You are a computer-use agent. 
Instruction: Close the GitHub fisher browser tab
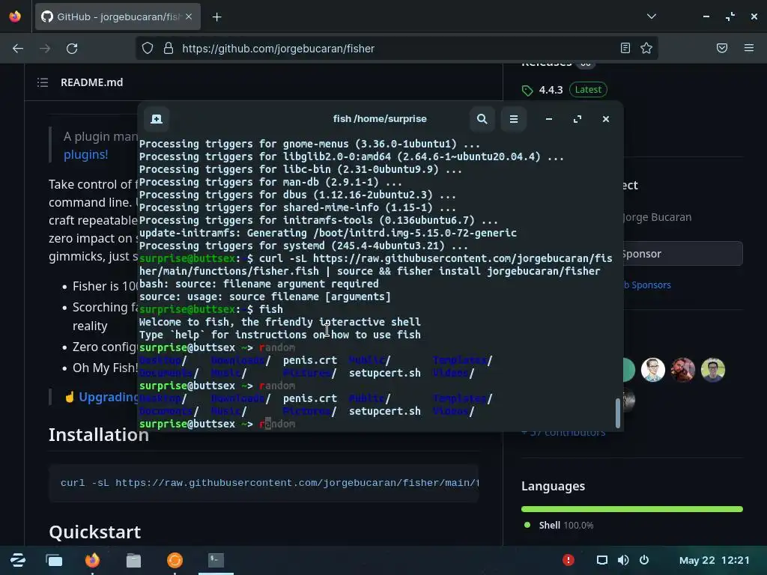189,16
